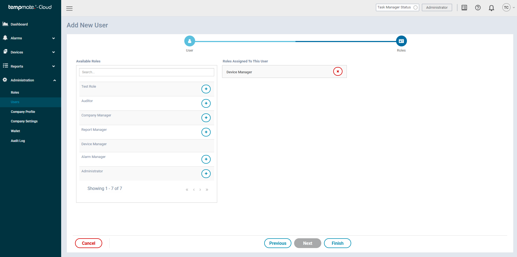The image size is (517, 257).
Task: Open the notifications bell icon
Action: tap(491, 8)
